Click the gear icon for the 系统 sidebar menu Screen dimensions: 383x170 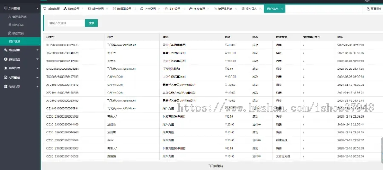click(x=6, y=59)
